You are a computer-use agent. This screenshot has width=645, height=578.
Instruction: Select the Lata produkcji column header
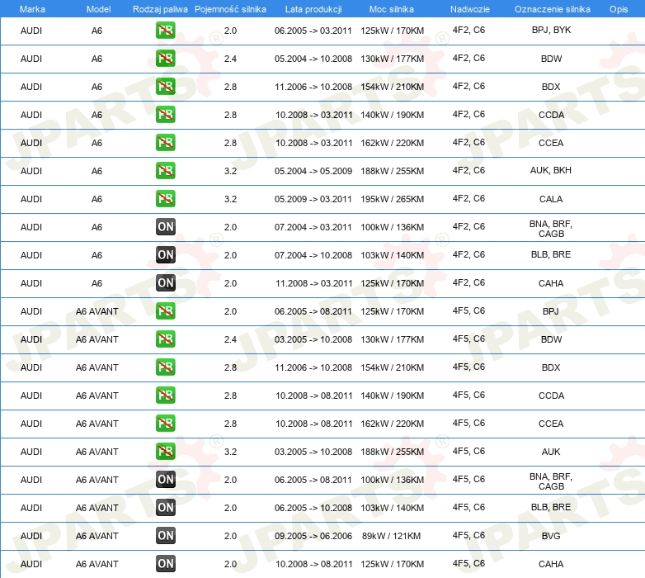(313, 8)
